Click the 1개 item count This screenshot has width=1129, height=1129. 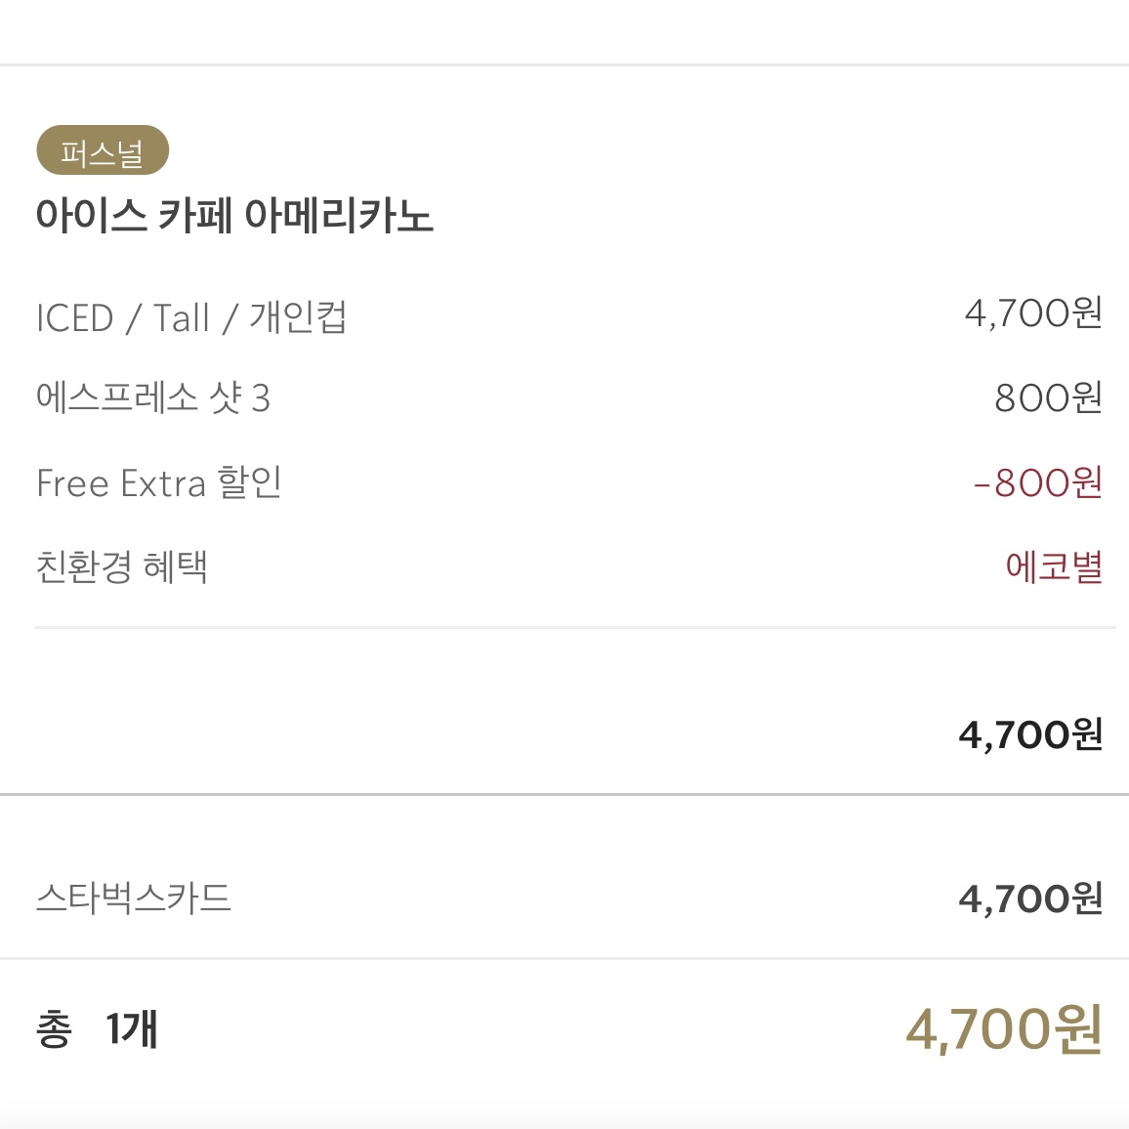tap(132, 1030)
